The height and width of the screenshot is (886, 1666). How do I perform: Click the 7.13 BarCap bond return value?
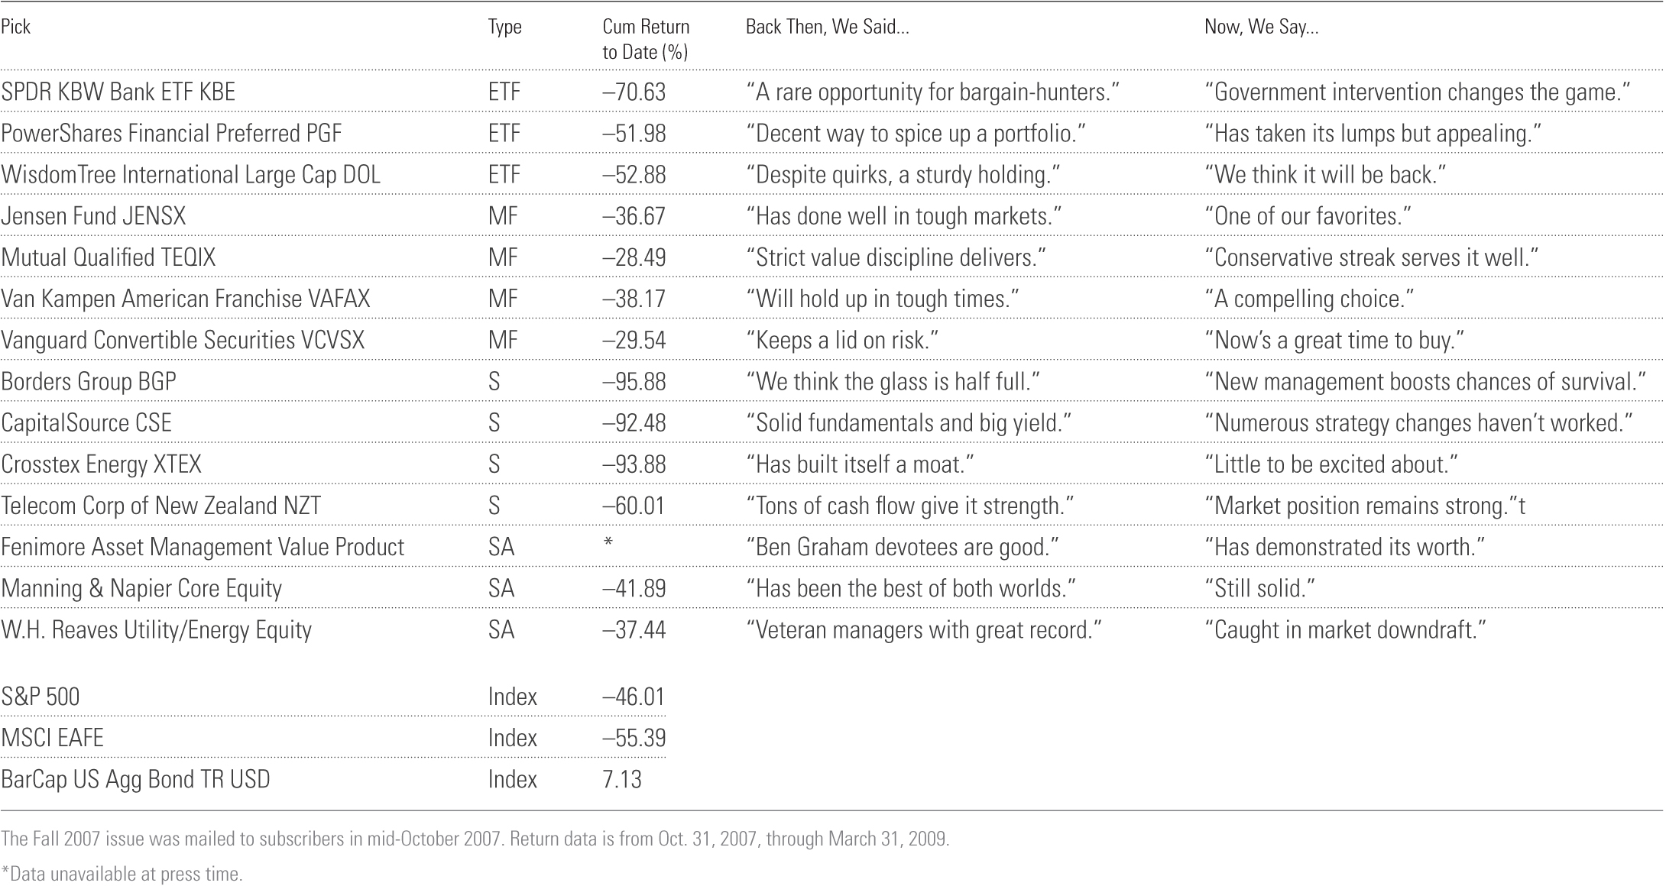(x=622, y=779)
